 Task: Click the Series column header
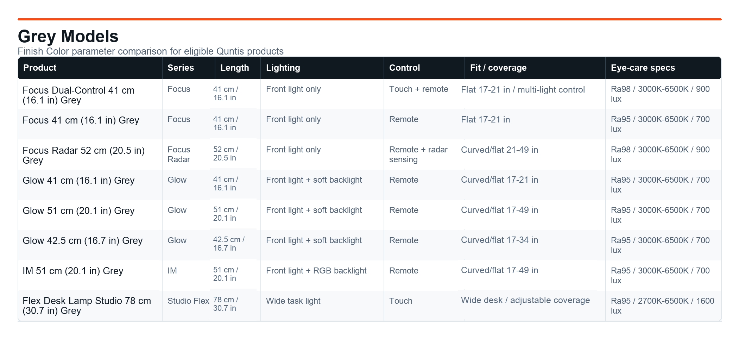click(189, 68)
